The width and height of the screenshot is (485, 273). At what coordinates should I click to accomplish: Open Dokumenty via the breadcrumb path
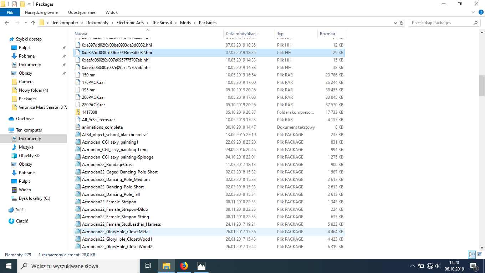click(97, 22)
